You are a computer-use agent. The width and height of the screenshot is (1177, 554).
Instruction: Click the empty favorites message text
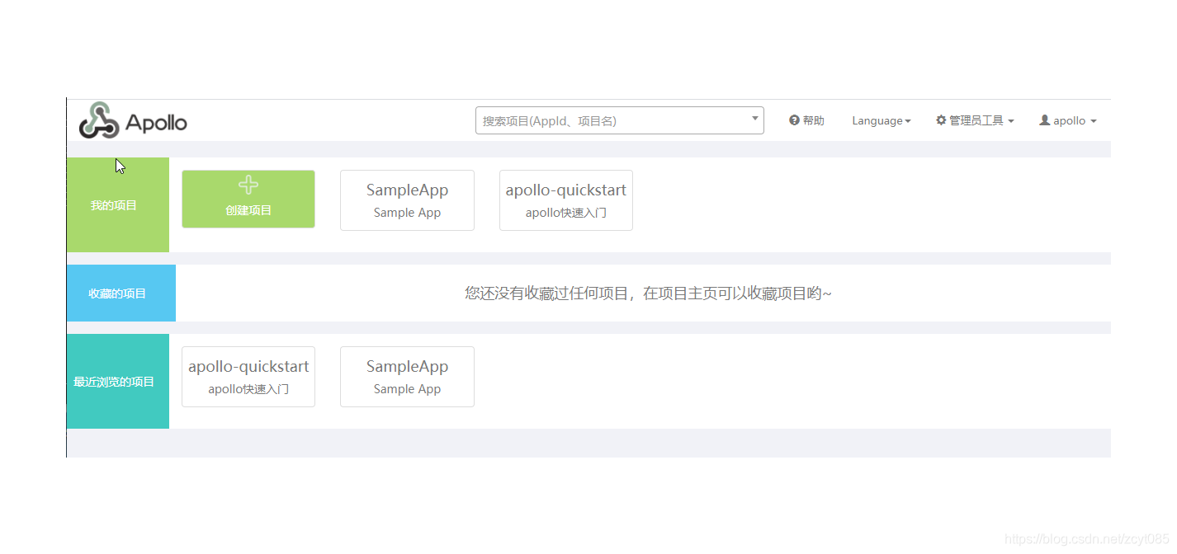click(648, 293)
